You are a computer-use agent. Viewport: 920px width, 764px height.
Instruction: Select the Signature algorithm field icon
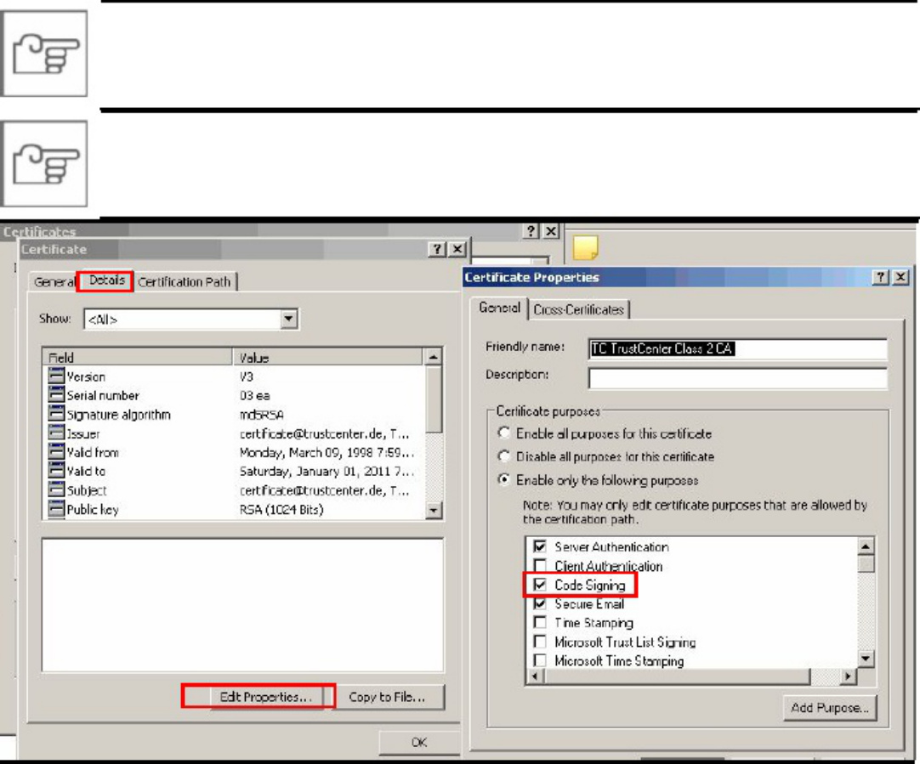(x=56, y=414)
